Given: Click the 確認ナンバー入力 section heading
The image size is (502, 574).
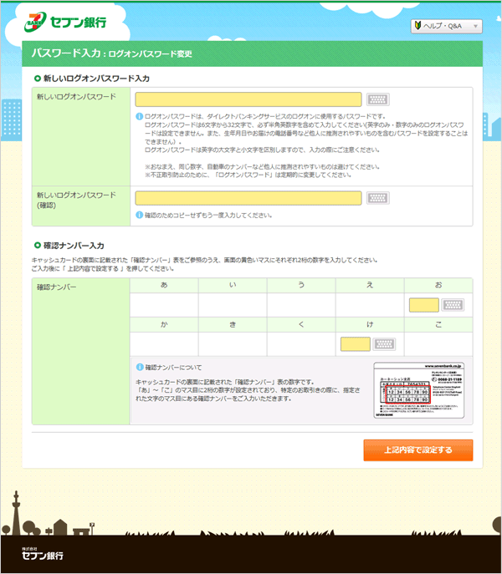Looking at the screenshot, I should 74,246.
